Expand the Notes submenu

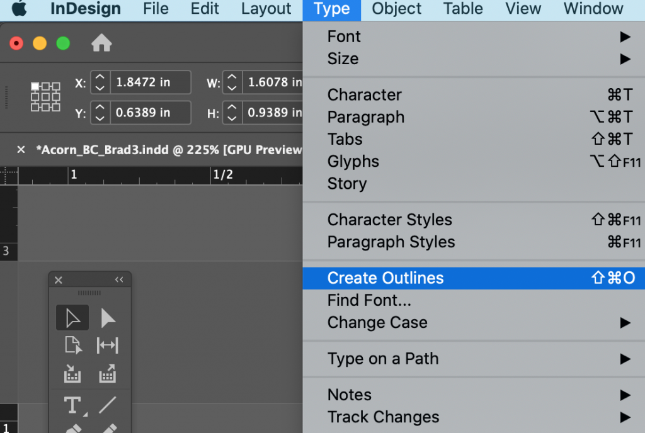[x=474, y=395]
